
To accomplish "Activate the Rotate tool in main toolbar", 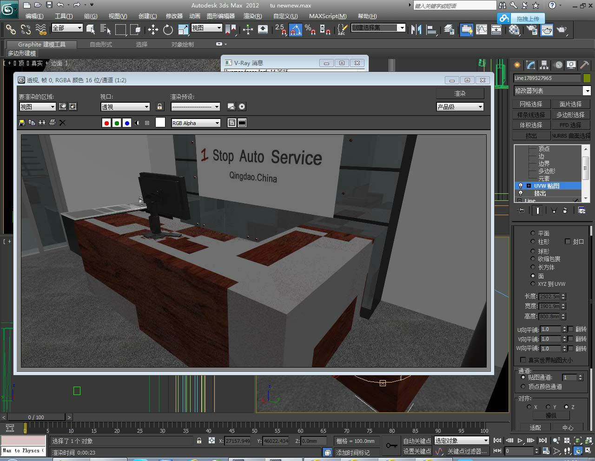I will tap(168, 30).
